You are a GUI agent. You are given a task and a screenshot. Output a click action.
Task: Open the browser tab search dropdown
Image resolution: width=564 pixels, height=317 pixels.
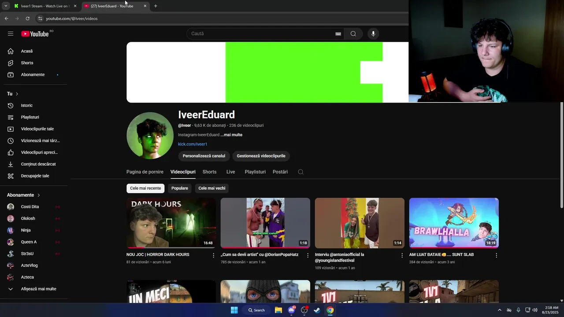click(6, 6)
